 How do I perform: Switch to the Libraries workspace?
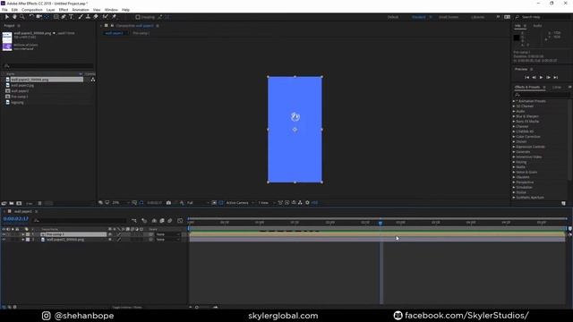[x=477, y=17]
